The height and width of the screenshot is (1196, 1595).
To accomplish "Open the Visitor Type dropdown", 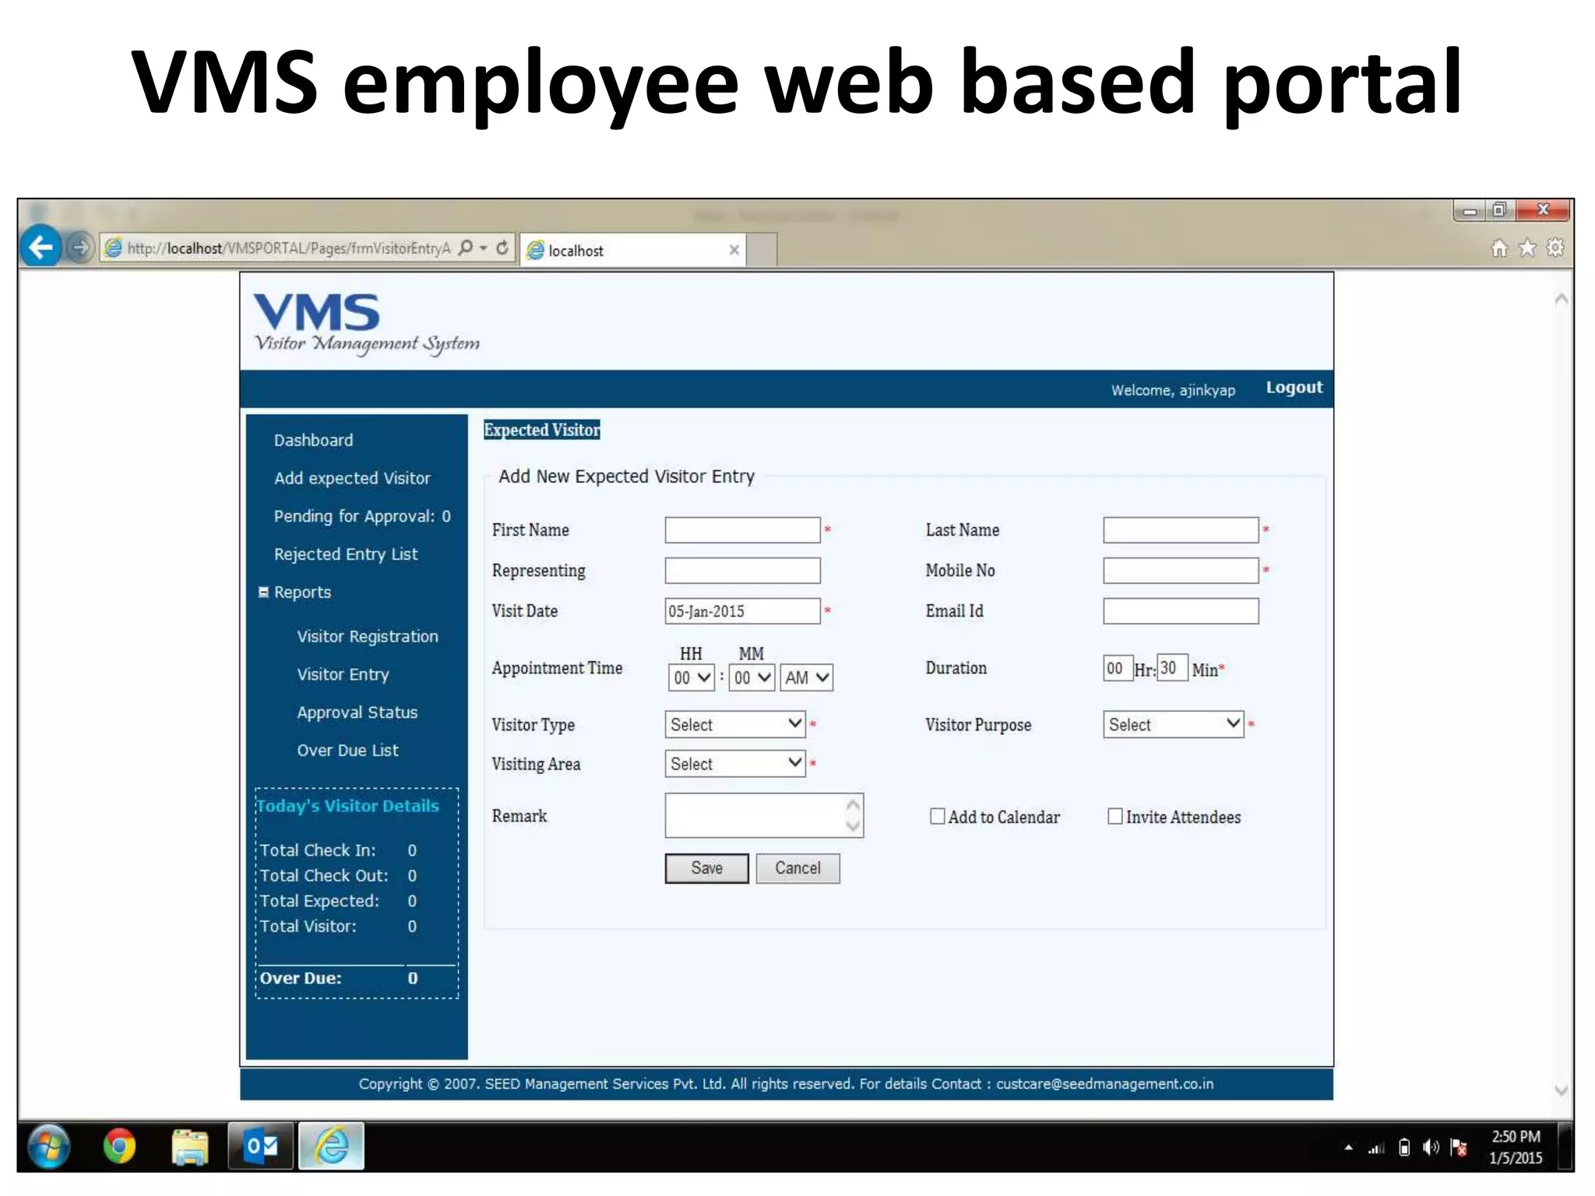I will pos(735,724).
